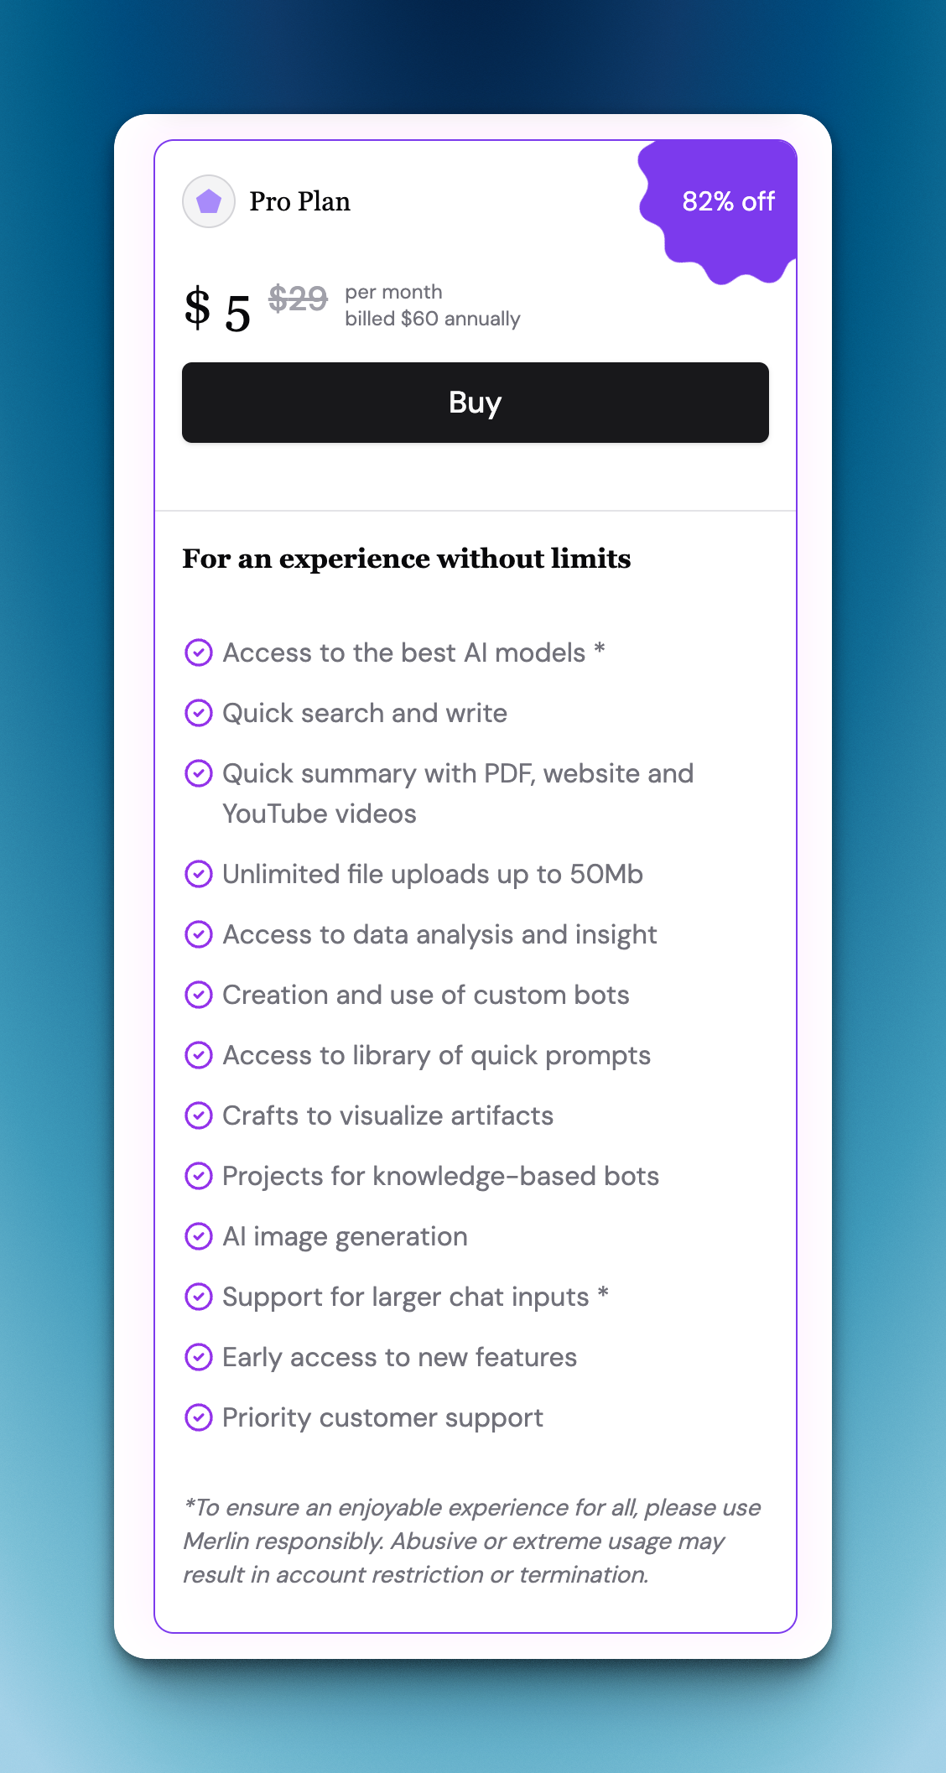This screenshot has width=946, height=1773.
Task: Click checkmark beside Projects for knowledge-based bots
Action: (199, 1176)
